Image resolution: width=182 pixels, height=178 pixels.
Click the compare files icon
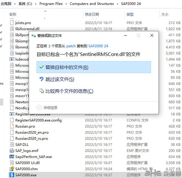[42, 91]
